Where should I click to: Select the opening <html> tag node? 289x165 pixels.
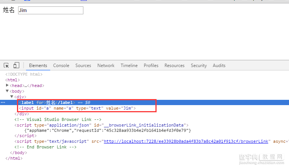point(12,80)
